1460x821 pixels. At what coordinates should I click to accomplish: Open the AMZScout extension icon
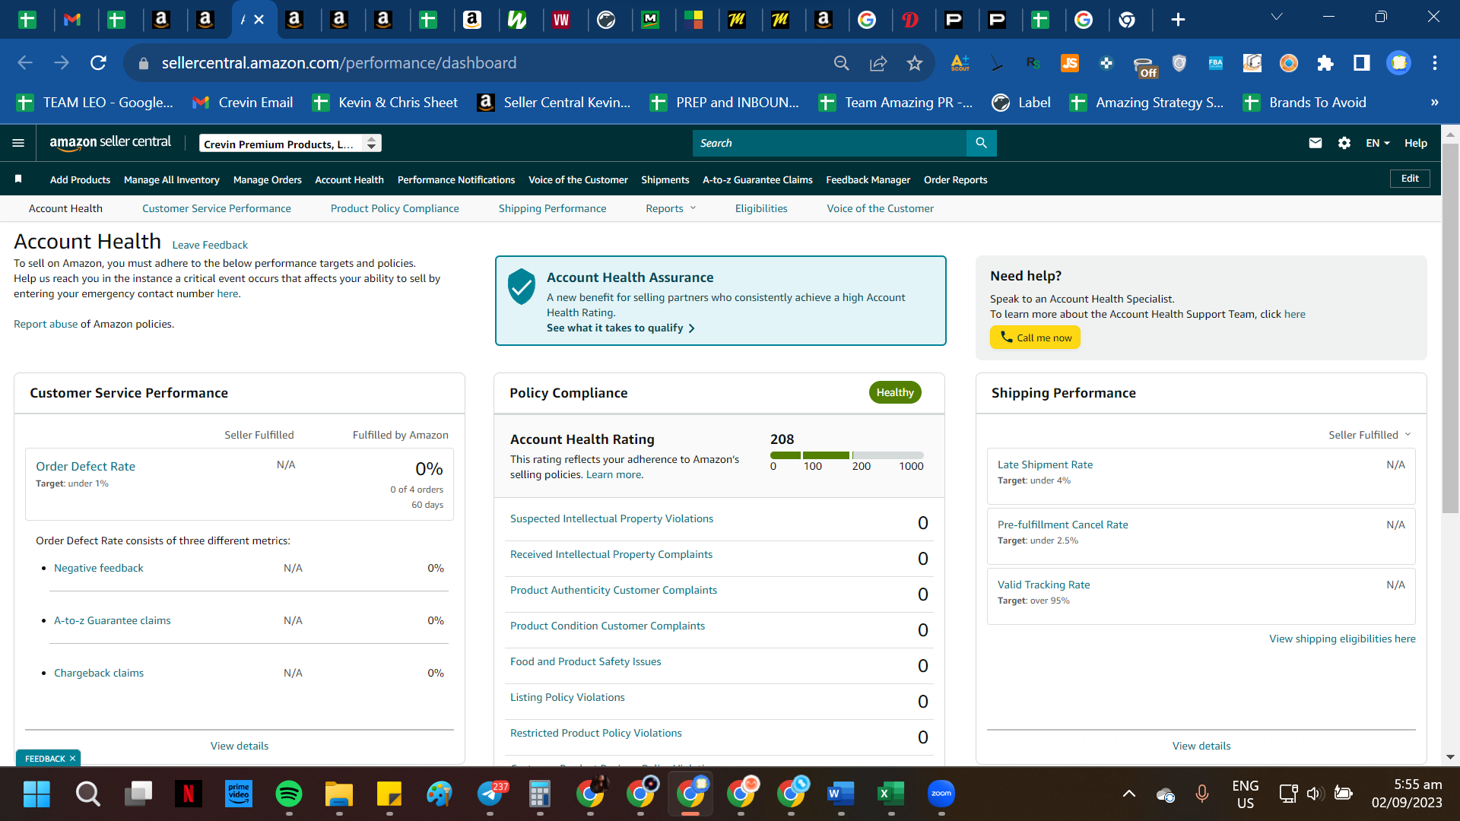960,63
